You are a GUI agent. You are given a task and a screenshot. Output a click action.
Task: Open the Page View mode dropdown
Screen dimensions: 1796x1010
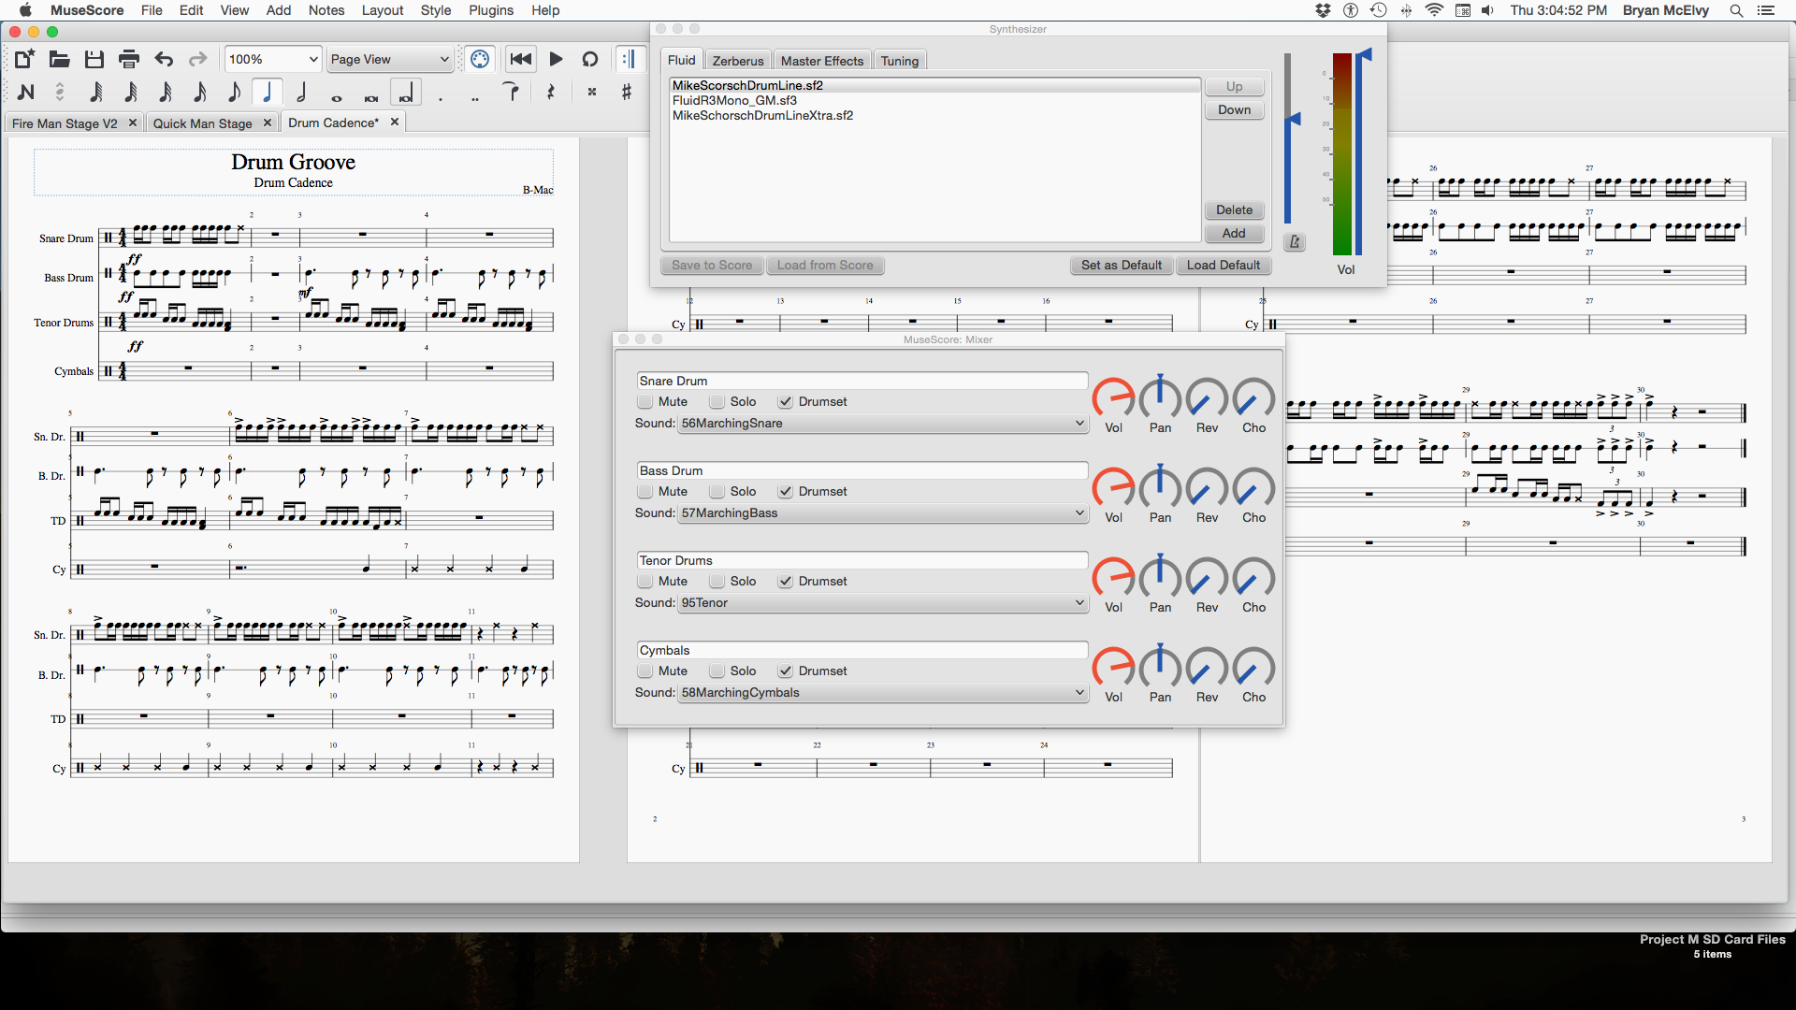390,60
